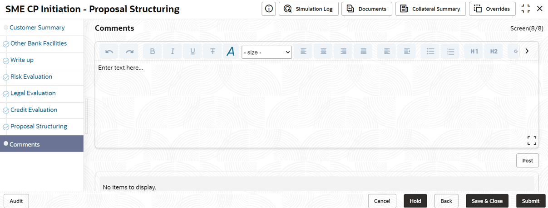This screenshot has height=208, width=548.
Task: Click the sidebar collapse handle
Action: 86,116
